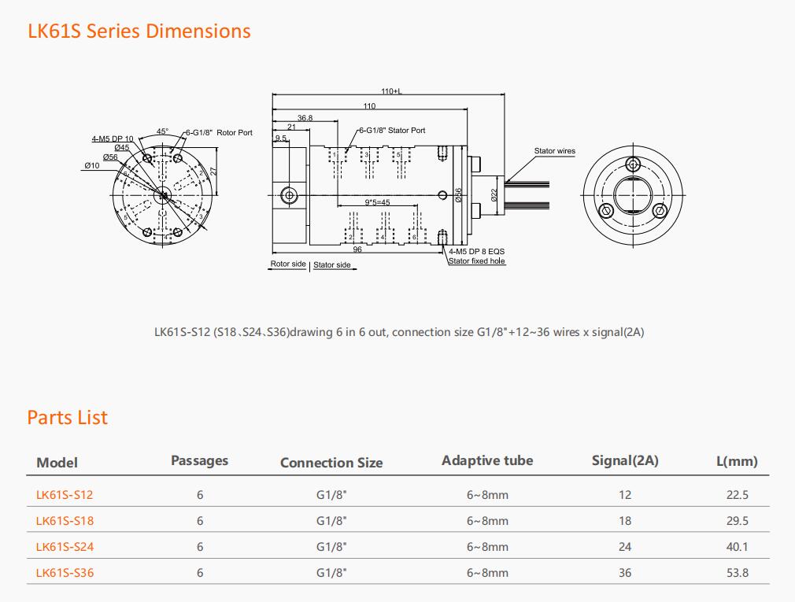Click G1/8" in the LK61S-S36 row
The image size is (795, 602).
[x=331, y=573]
